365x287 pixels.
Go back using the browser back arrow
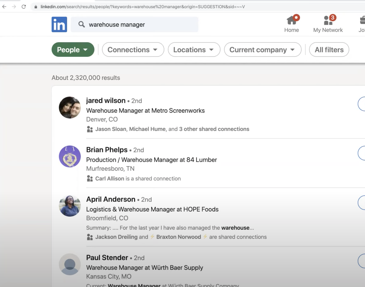tap(4, 7)
